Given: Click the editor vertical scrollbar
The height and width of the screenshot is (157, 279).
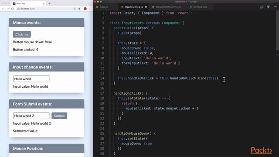Looking at the screenshot, I should (x=277, y=30).
